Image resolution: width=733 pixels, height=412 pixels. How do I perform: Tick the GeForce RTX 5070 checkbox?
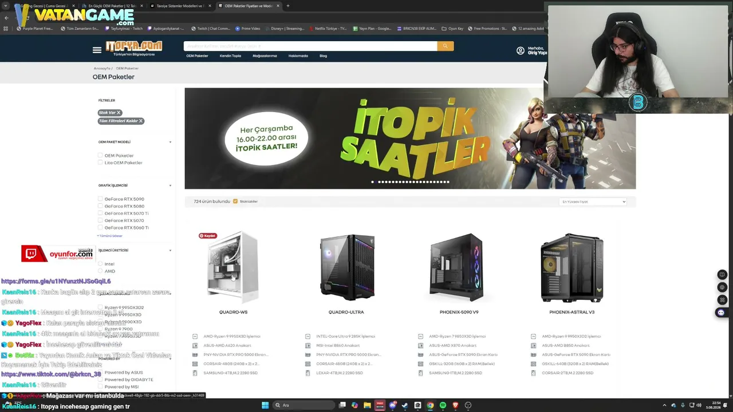(x=100, y=220)
